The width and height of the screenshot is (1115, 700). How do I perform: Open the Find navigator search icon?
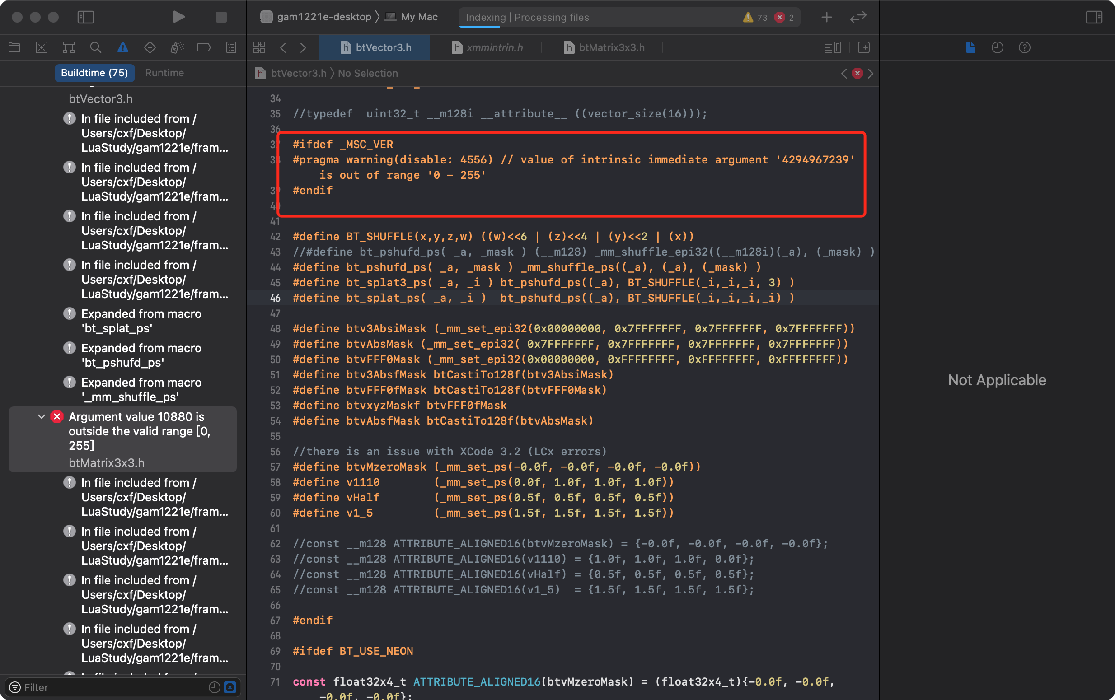coord(95,47)
